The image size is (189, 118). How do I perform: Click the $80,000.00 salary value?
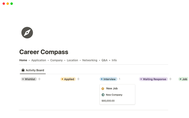108,101
